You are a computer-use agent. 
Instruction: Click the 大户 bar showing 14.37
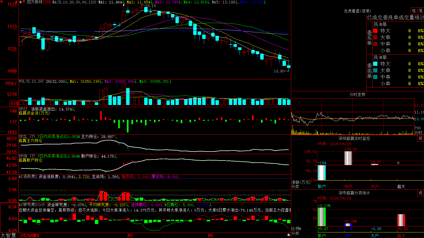tap(375, 164)
